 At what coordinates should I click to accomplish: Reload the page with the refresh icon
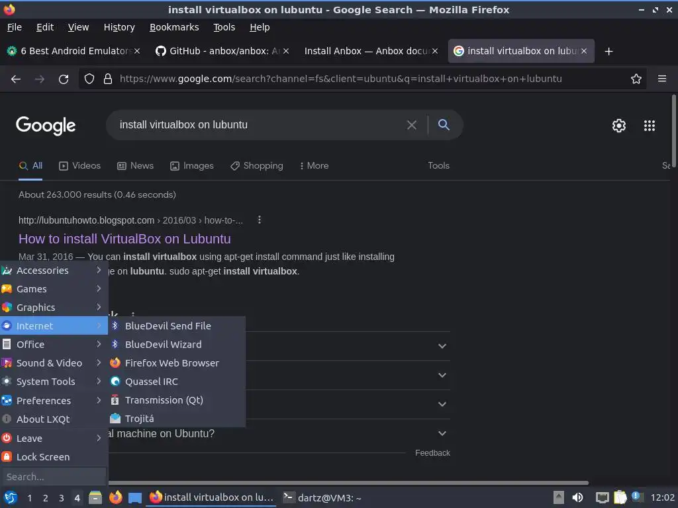(64, 79)
